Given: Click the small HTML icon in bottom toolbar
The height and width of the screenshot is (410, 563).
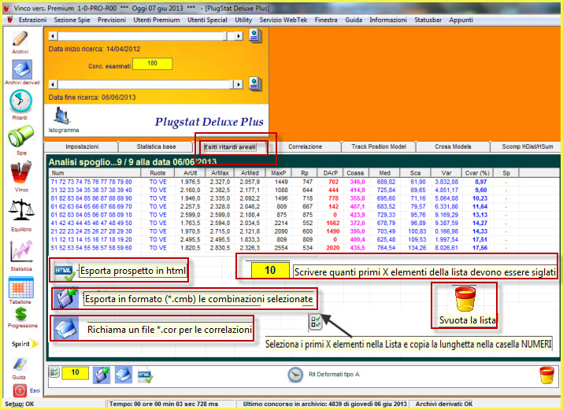Looking at the screenshot, I should click(146, 375).
